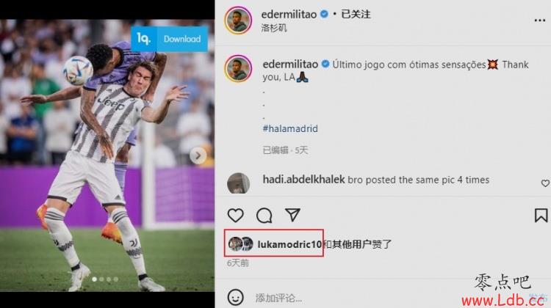This screenshot has width=551, height=308.
Task: Like the post with the heart icon
Action: click(x=235, y=215)
